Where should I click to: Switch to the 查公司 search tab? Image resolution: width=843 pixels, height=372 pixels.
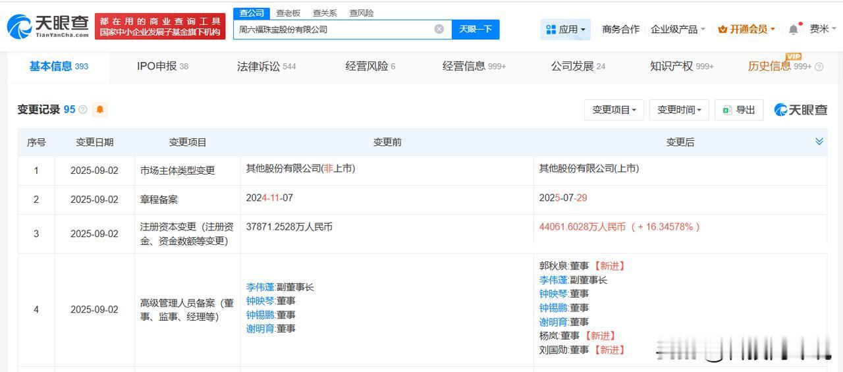(252, 13)
